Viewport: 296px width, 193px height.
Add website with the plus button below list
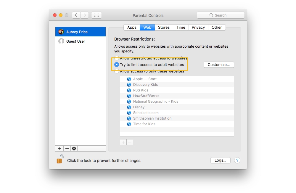pos(123,142)
